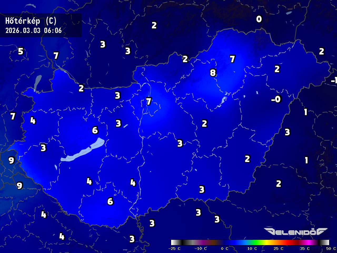The height and width of the screenshot is (253, 337).
Task: Click the 25 C legend label
Action: 278,249
